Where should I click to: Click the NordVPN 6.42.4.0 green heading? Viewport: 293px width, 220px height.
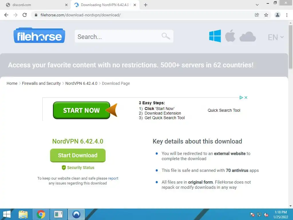[78, 142]
